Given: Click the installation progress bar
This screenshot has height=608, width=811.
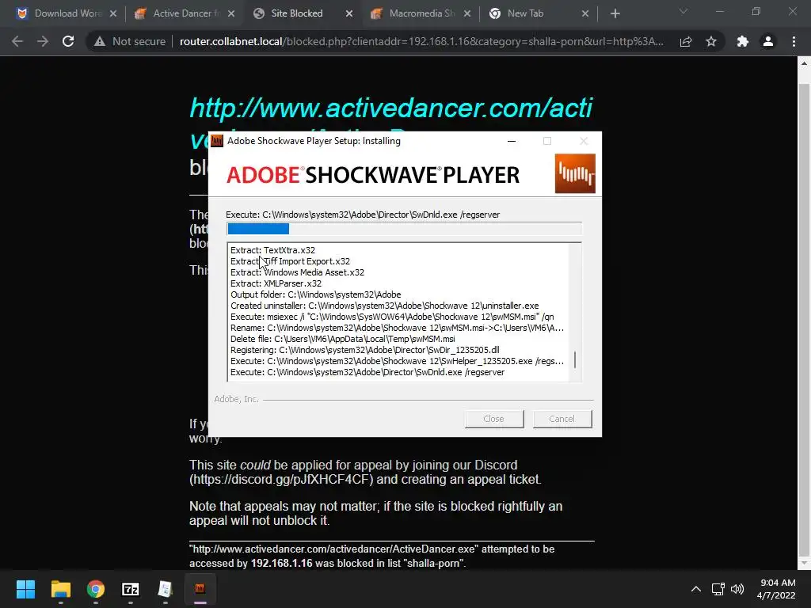Looking at the screenshot, I should point(404,229).
